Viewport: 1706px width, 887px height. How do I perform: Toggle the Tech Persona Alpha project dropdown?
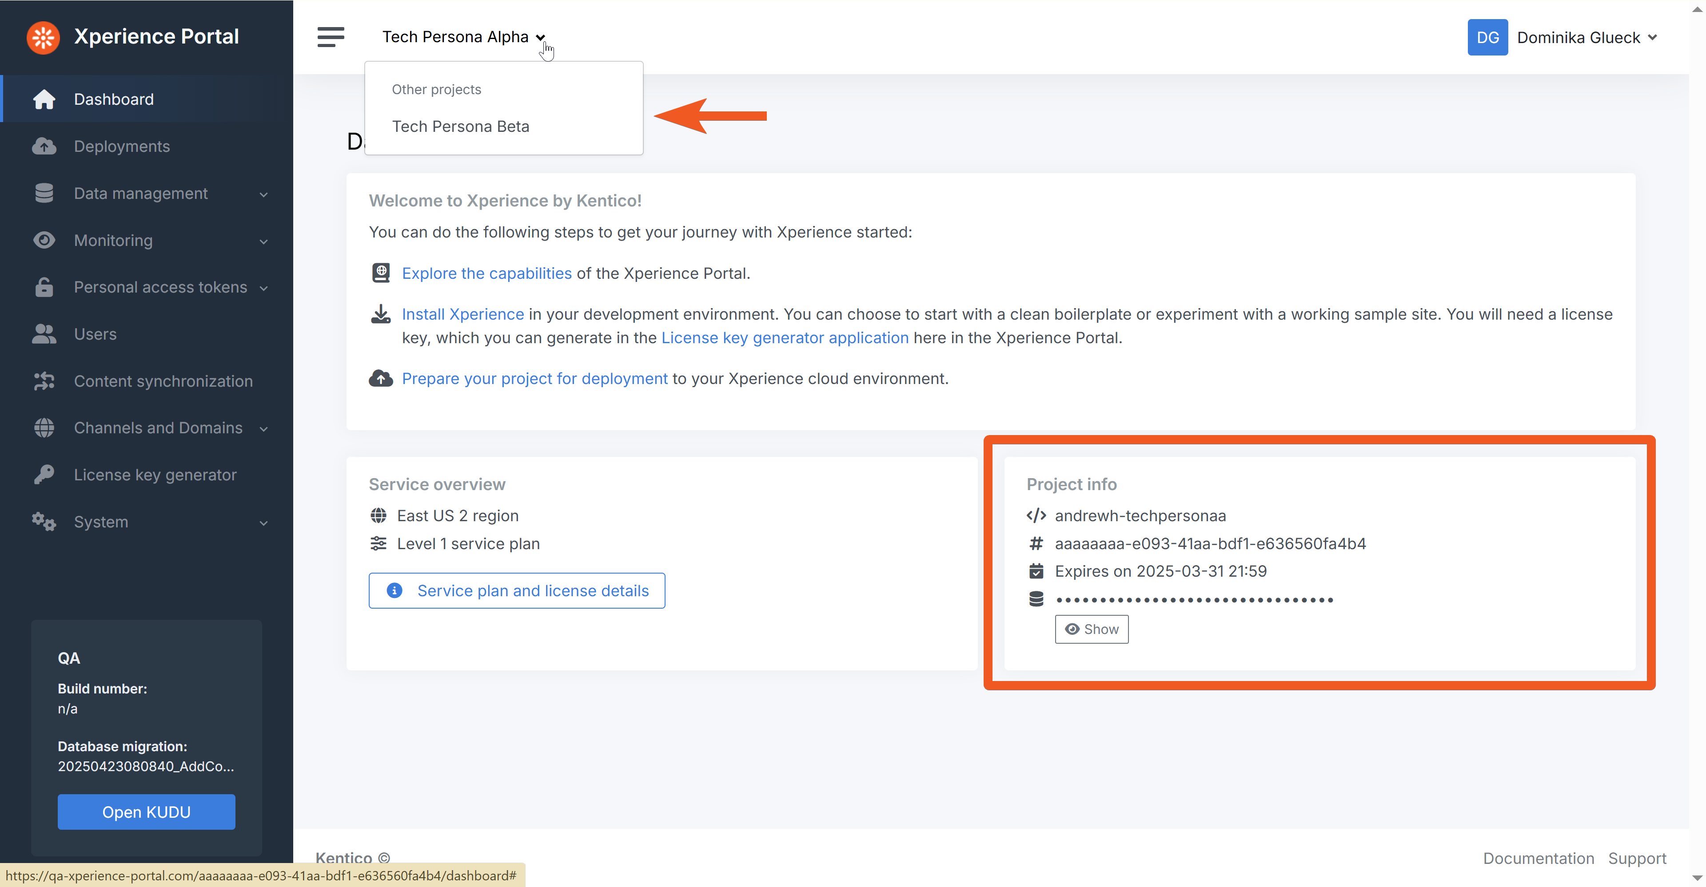pos(463,37)
